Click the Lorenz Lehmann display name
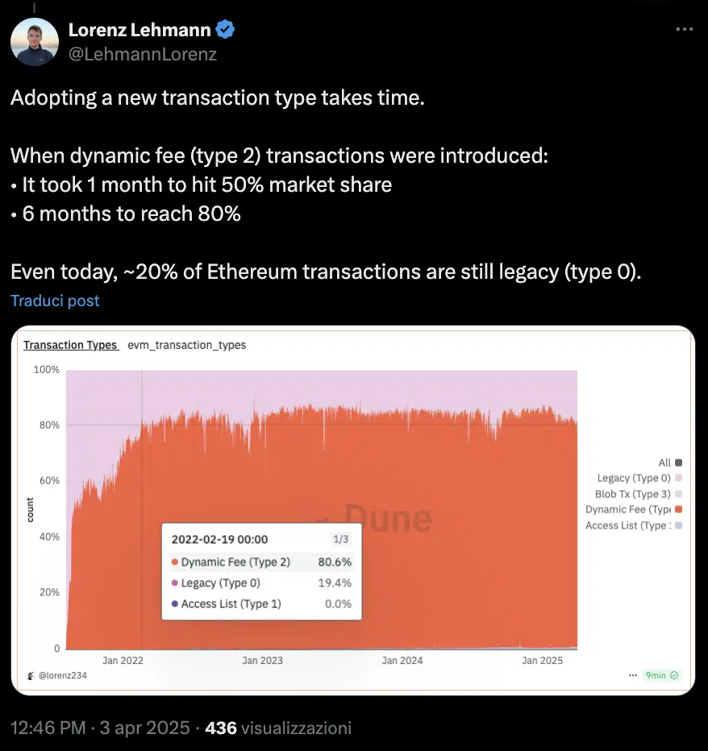 (x=140, y=31)
